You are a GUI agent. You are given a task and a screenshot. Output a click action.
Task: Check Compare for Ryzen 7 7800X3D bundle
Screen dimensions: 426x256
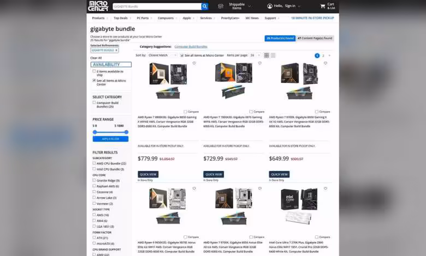pyautogui.click(x=251, y=112)
